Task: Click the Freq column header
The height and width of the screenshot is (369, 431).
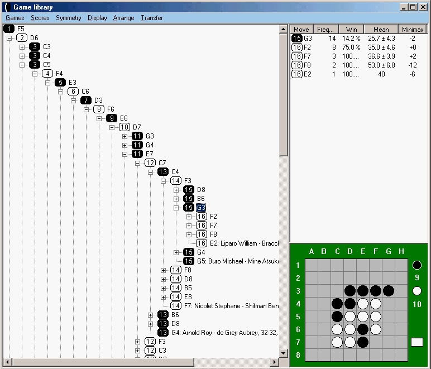Action: pos(325,29)
